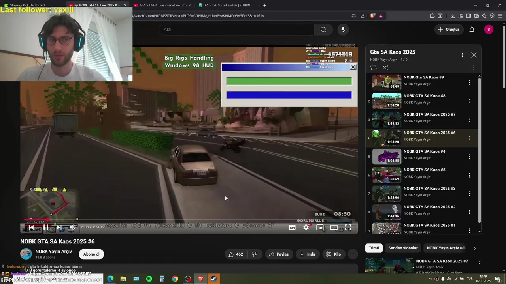This screenshot has width=506, height=284.
Task: Open more options for Kaos 2025 #2 playlist item
Action: point(469,212)
